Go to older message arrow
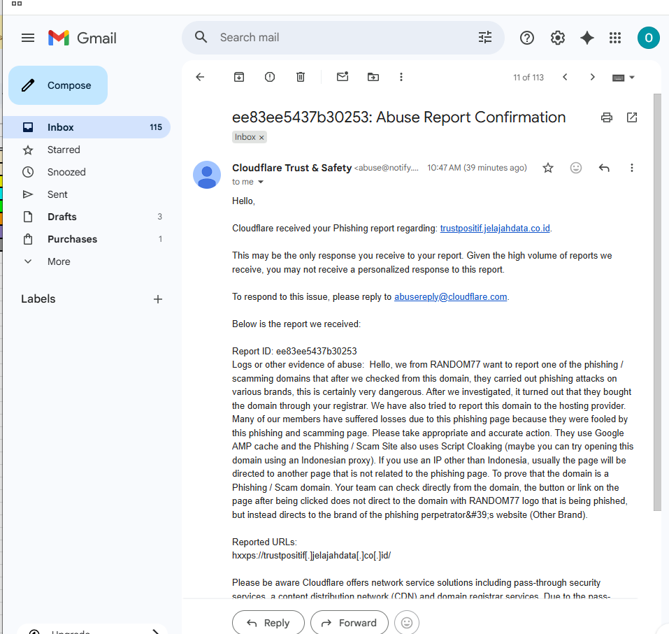Image resolution: width=669 pixels, height=634 pixels. pos(592,77)
